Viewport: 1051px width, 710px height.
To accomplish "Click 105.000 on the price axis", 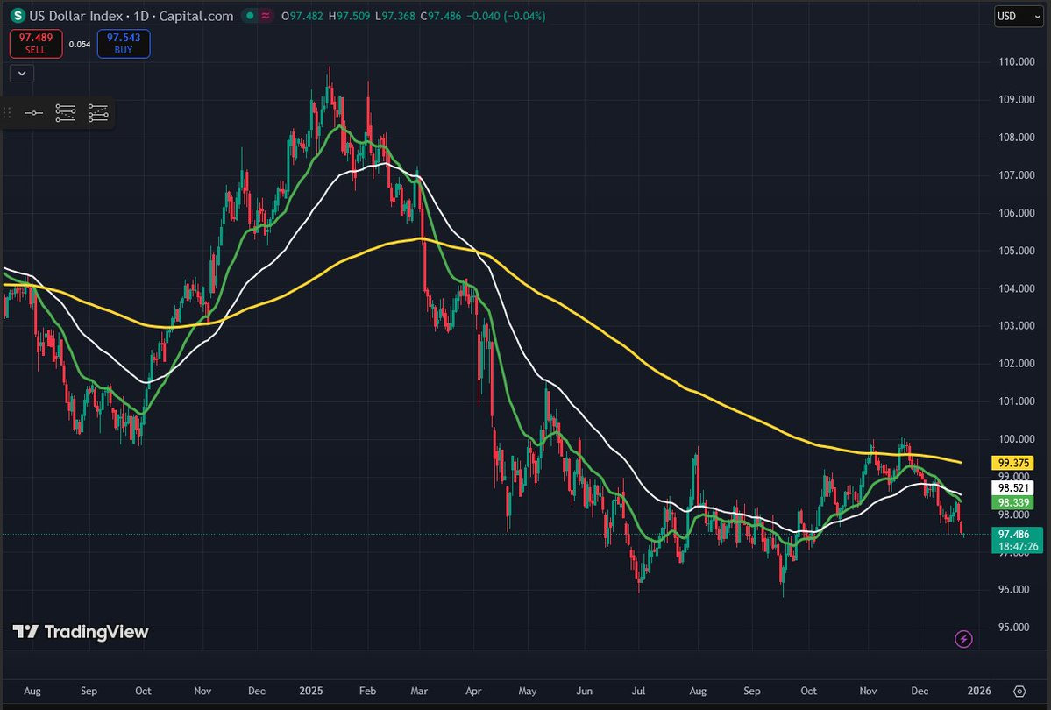I will point(1016,251).
